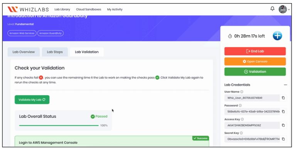Click the Password credential field

pos(252,112)
